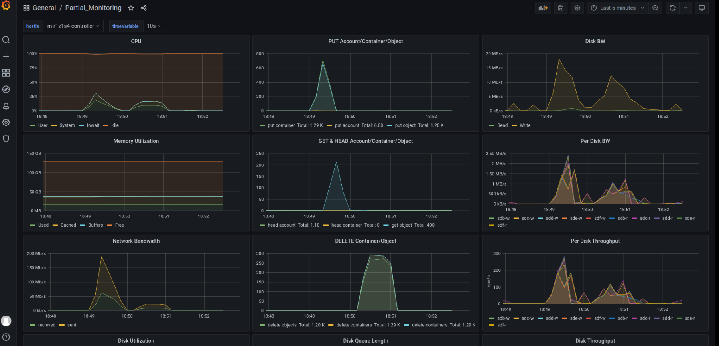Click the Add panel icon in toolbar
The height and width of the screenshot is (346, 719).
pos(543,8)
